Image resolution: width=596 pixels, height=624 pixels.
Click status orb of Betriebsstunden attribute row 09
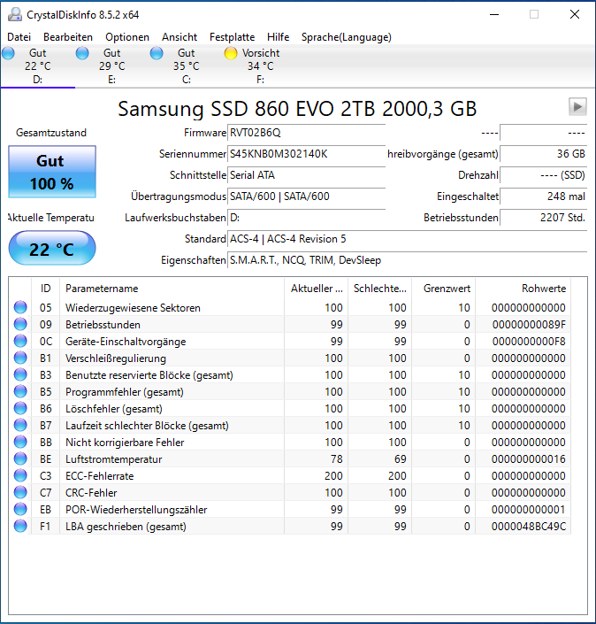coord(20,324)
